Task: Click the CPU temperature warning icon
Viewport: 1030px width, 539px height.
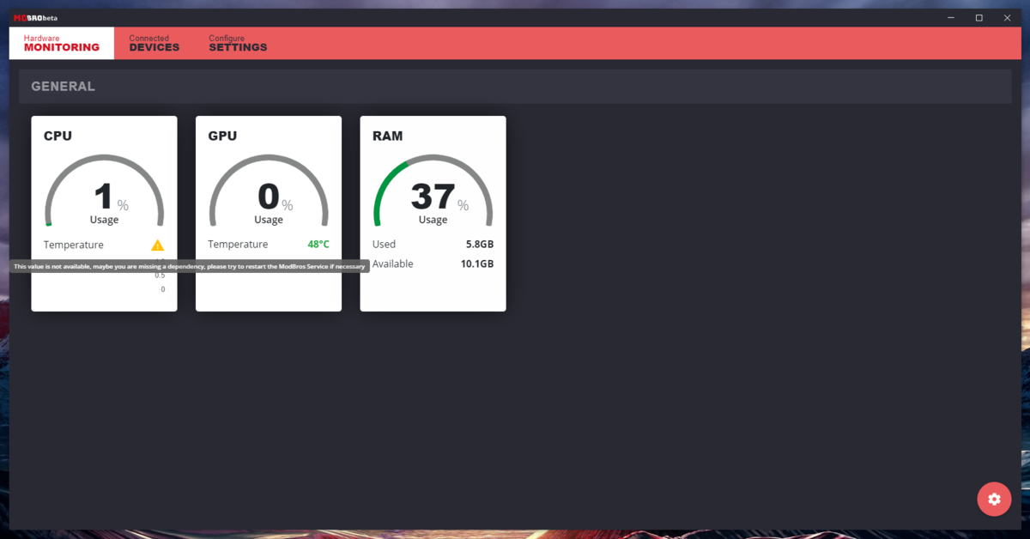Action: tap(157, 245)
